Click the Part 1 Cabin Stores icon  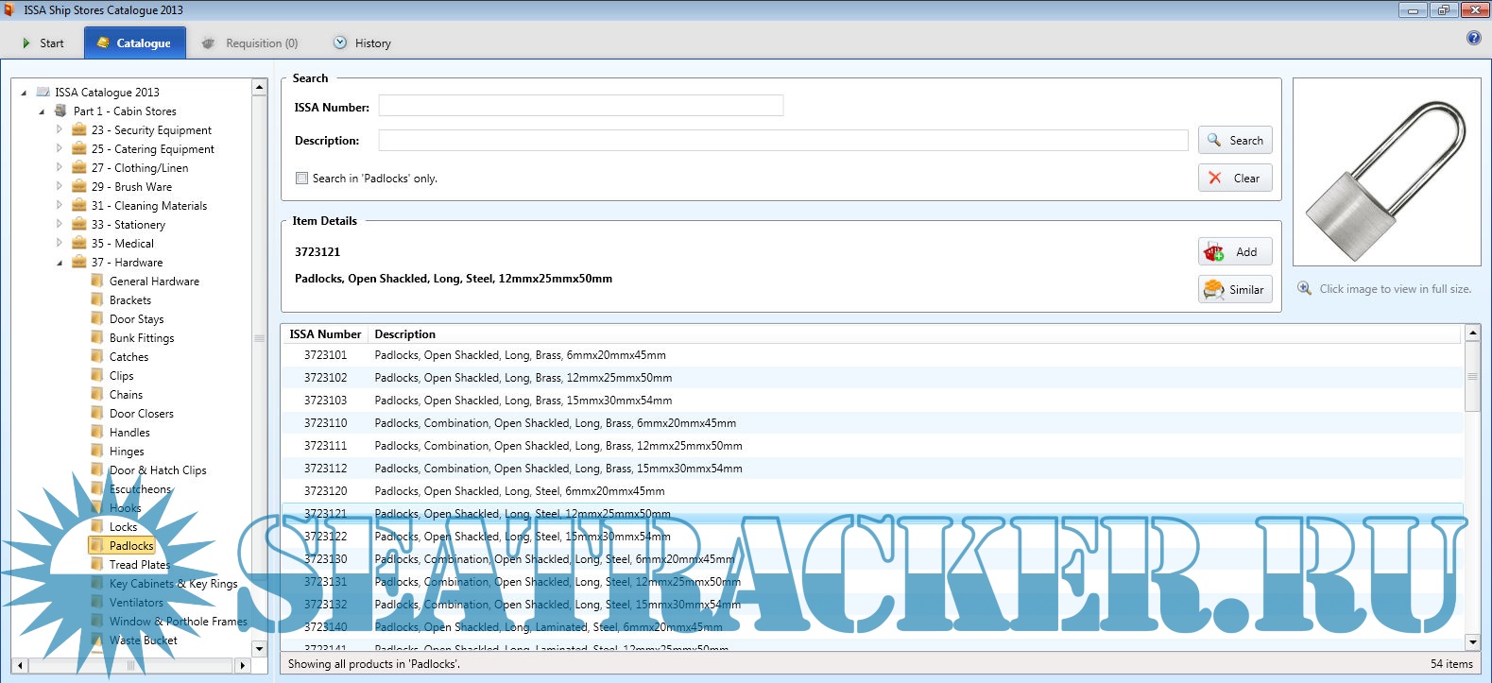coord(61,111)
